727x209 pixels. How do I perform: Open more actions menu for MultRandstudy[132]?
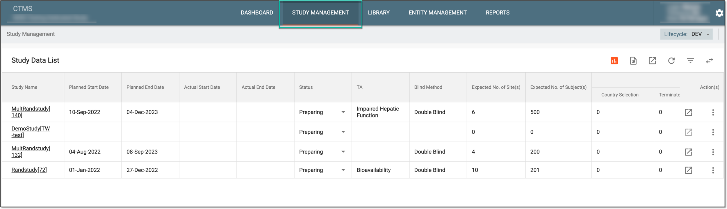point(713,152)
